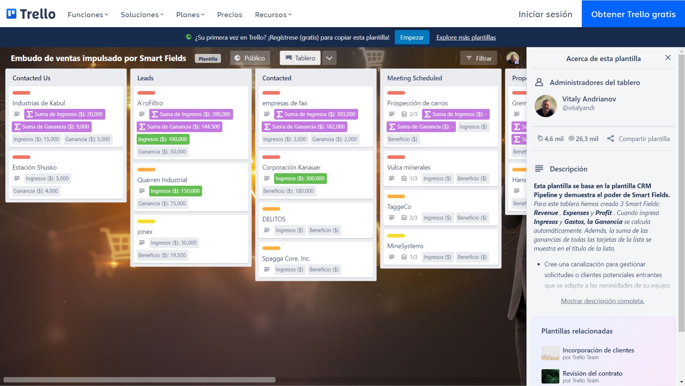The image size is (685, 386).
Task: Click green Ingresos 100,000 badge
Action: click(x=163, y=139)
